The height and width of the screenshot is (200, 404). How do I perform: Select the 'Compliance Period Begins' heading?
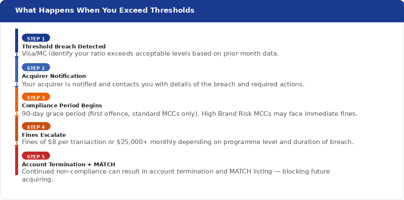coord(62,105)
